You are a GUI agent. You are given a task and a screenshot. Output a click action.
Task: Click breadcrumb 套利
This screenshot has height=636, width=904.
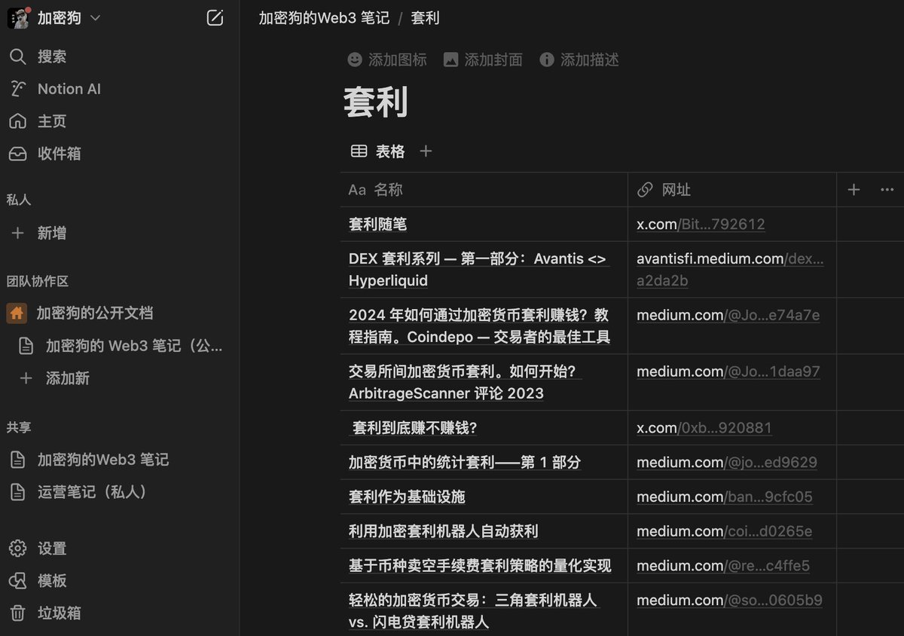coord(425,18)
